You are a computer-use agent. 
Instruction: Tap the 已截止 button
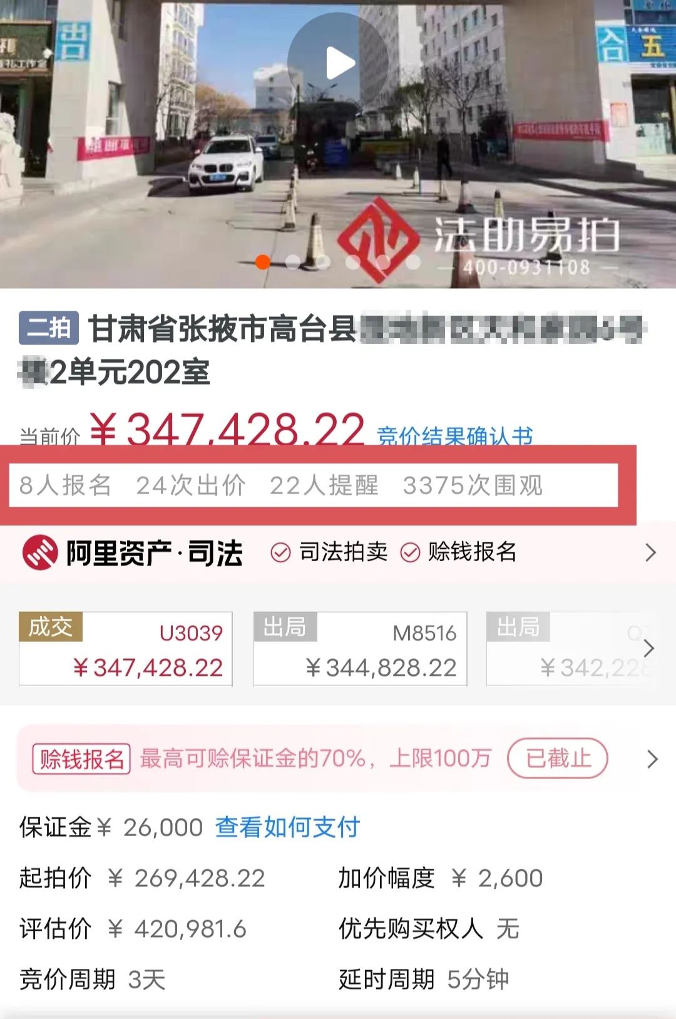point(558,758)
